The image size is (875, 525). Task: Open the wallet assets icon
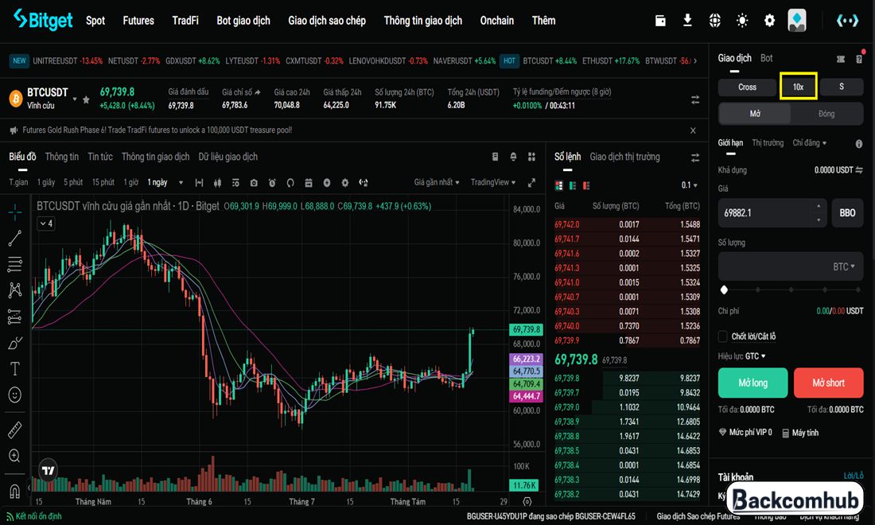point(660,21)
